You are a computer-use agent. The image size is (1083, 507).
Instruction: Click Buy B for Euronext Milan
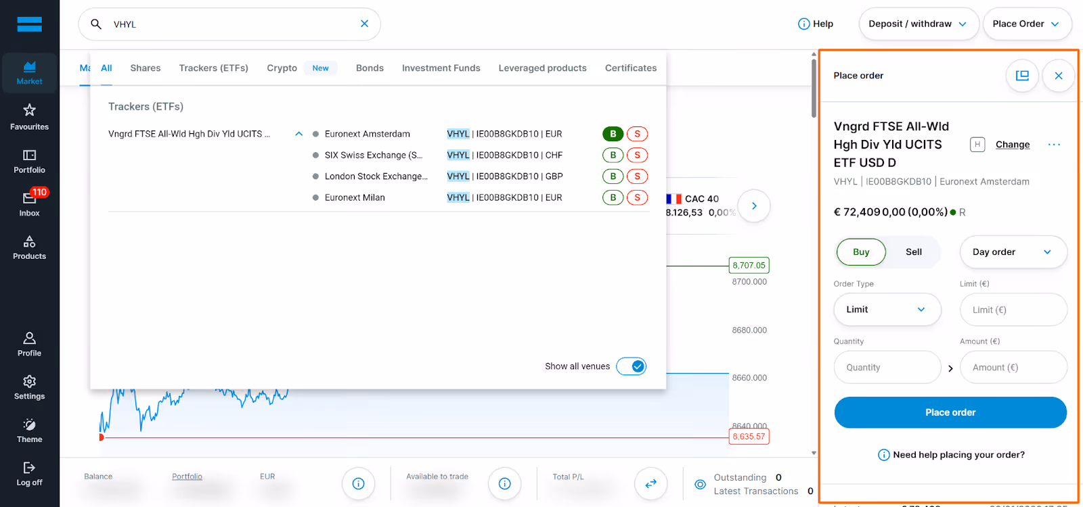(x=613, y=197)
